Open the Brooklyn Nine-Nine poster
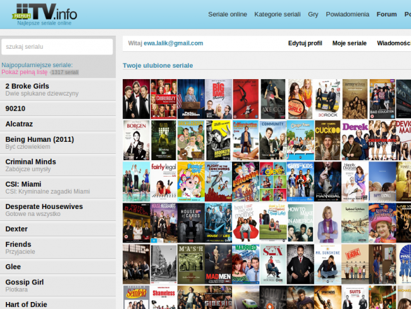This screenshot has width=411, height=309. 218,140
